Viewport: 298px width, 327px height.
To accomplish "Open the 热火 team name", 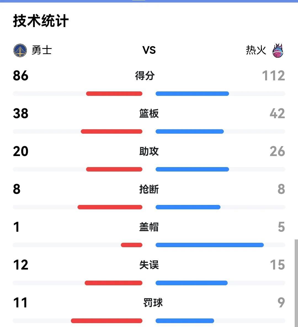I will pyautogui.click(x=256, y=50).
